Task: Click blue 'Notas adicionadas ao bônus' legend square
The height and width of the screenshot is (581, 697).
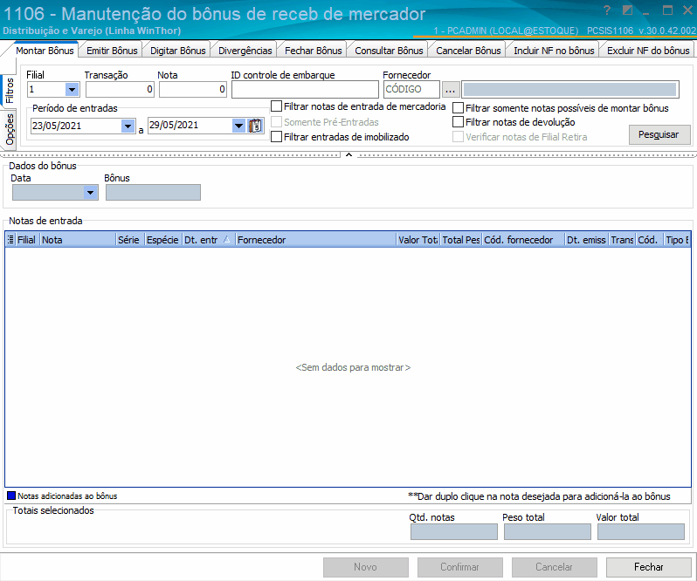Action: coord(11,496)
